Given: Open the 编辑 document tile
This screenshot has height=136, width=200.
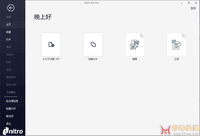Looking at the screenshot, I should point(134,45).
